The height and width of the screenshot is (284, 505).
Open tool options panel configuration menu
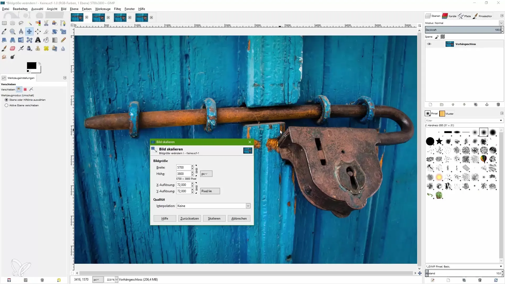click(65, 78)
